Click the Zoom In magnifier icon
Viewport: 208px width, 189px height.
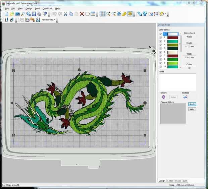pos(108,14)
